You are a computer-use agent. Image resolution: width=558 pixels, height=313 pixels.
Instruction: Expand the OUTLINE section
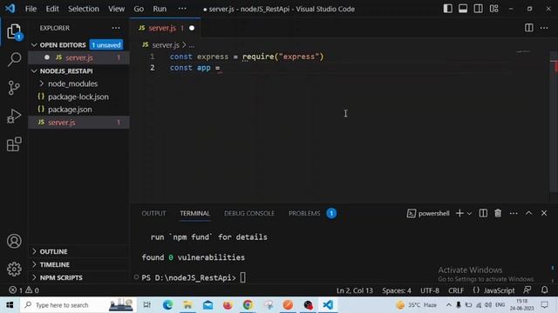click(x=34, y=251)
